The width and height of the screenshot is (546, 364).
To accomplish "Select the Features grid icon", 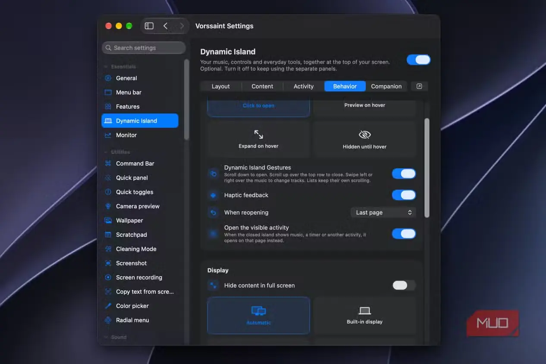I will coord(108,107).
